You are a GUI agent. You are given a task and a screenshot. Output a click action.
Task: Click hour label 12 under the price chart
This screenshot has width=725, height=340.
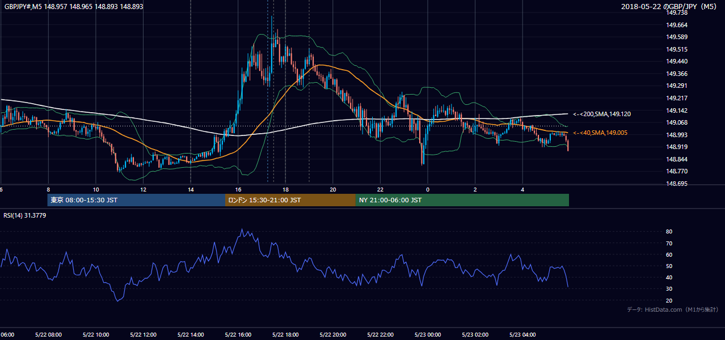click(144, 189)
